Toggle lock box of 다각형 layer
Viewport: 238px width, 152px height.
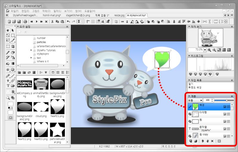pyautogui.click(x=228, y=114)
